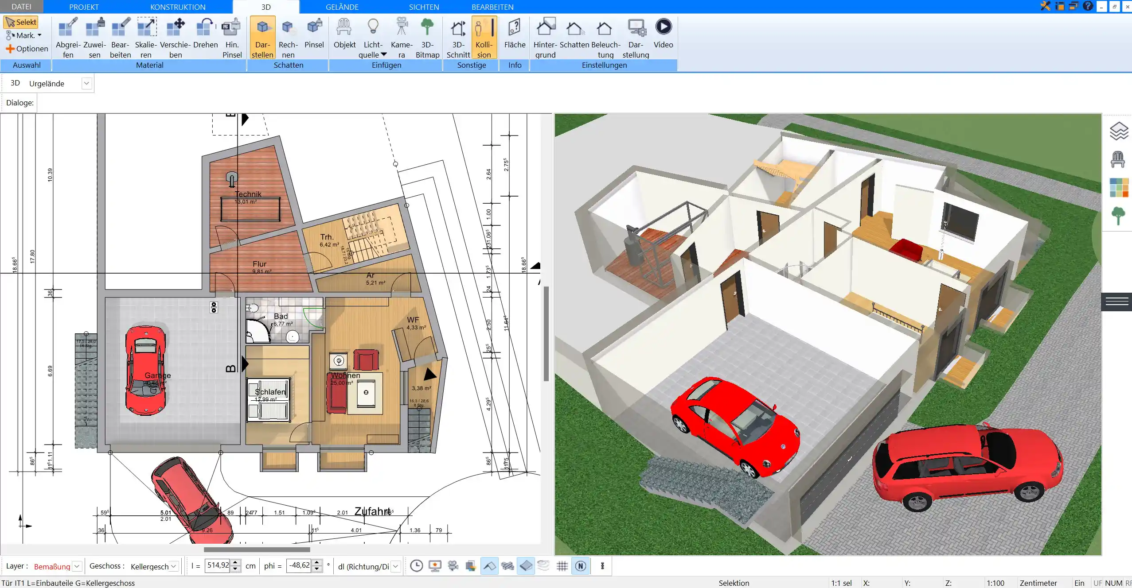Viewport: 1132px width, 588px height.
Task: Click the 1:100 scale in status bar
Action: coord(995,583)
